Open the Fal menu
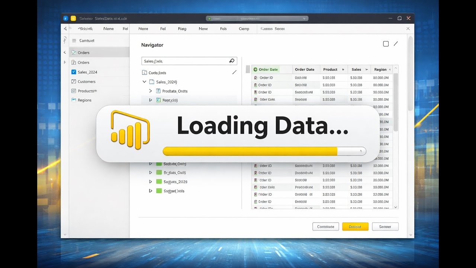The width and height of the screenshot is (476, 268). (x=163, y=29)
